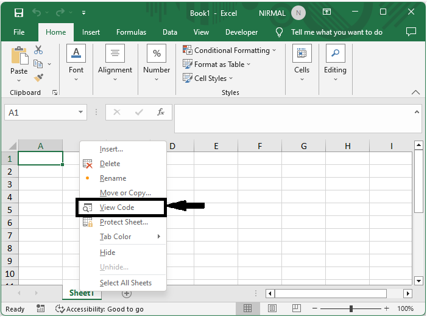Open the Ribbon Display Options icon
The width and height of the screenshot is (427, 317).
coord(326,12)
